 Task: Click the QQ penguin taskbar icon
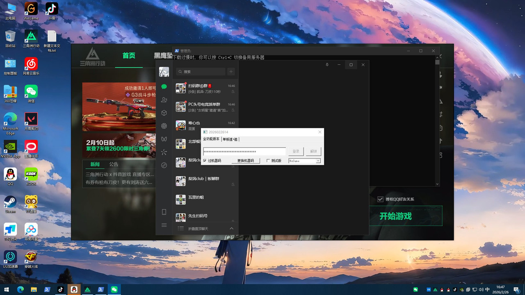(74, 289)
